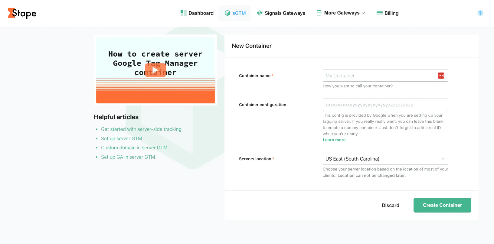
Task: Open the Billing tab
Action: coord(388,13)
